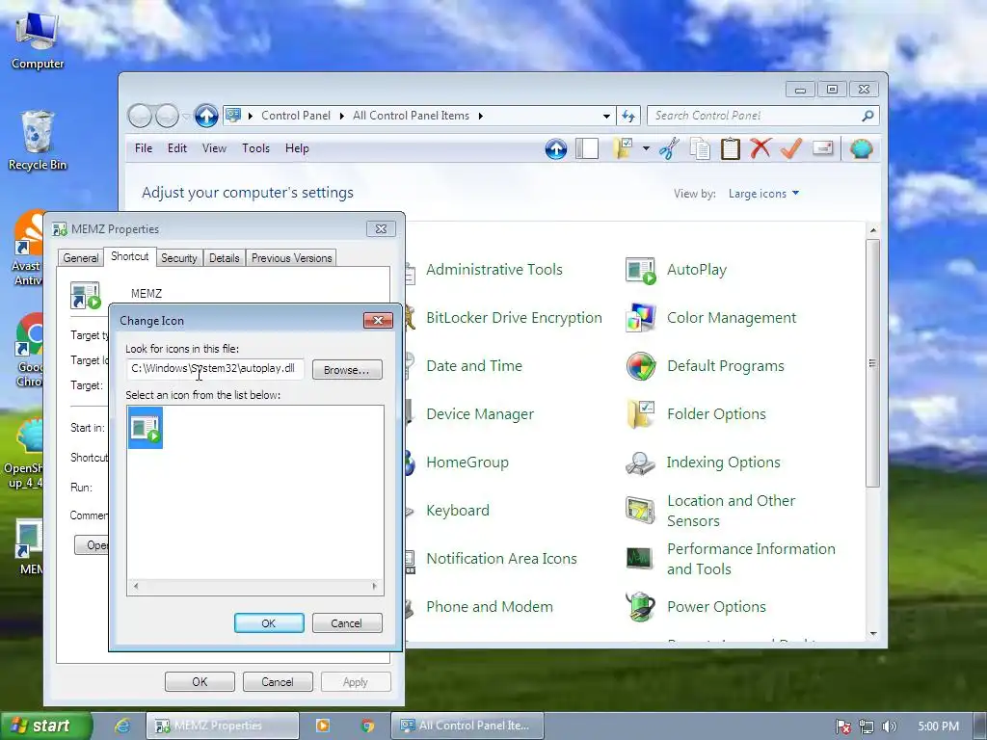Click the Browse... button in Change Icon

click(x=347, y=370)
